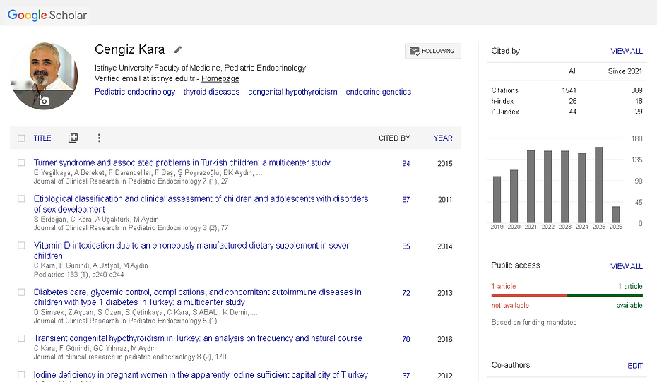Click VIEW ALL next to Public access
657x382 pixels.
click(x=627, y=266)
